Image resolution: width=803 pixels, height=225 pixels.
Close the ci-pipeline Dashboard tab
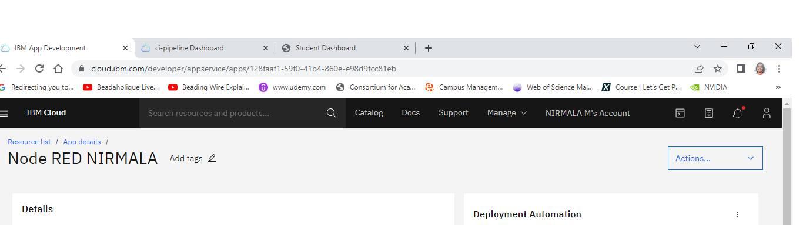[265, 48]
